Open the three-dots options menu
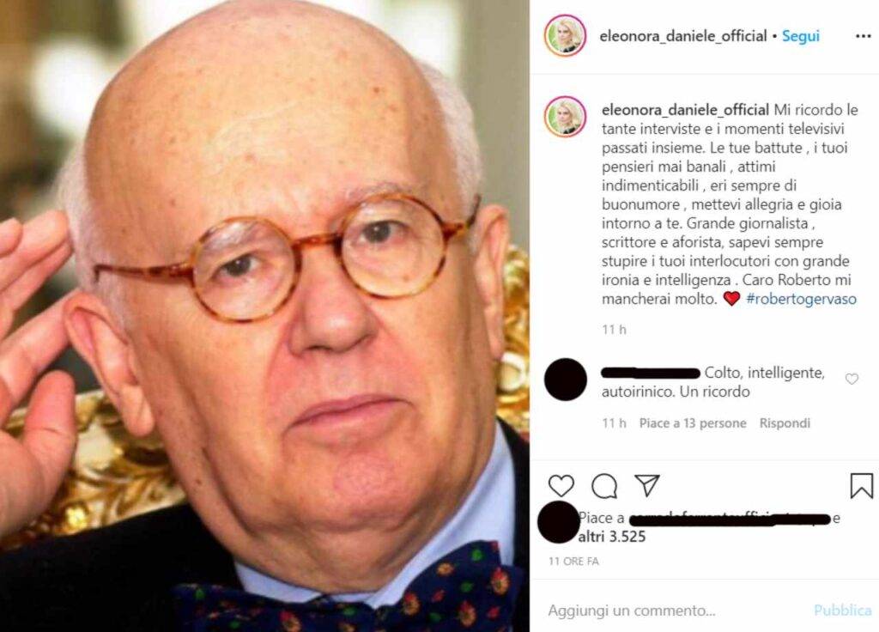Viewport: 879px width, 632px height. click(x=863, y=36)
